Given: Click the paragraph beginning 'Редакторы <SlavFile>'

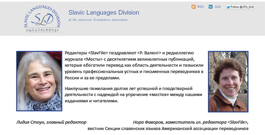Looking at the screenshot, I should pos(134,65).
